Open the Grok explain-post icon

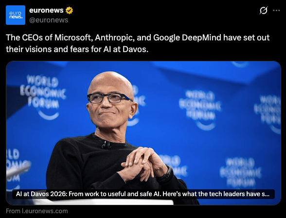tap(264, 10)
